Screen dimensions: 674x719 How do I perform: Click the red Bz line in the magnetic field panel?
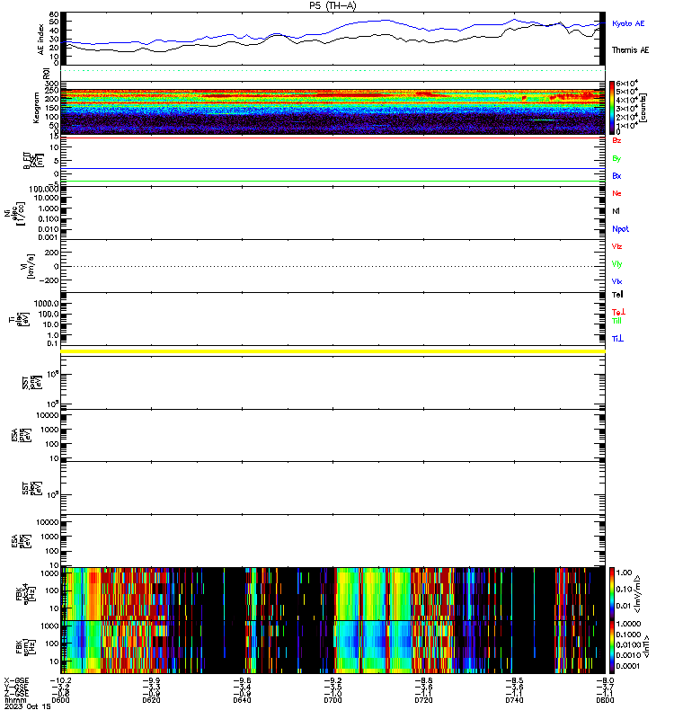pyautogui.click(x=333, y=138)
